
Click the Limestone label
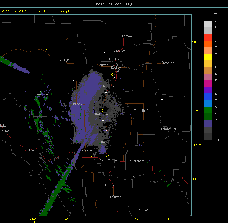point(40,94)
